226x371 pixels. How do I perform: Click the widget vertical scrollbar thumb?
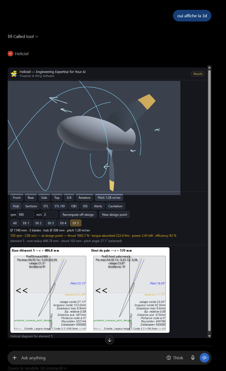coord(209,200)
